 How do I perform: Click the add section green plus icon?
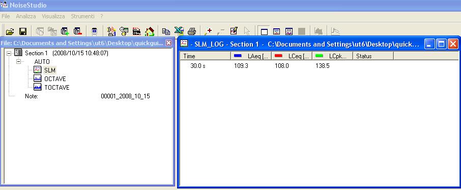[x=65, y=31]
